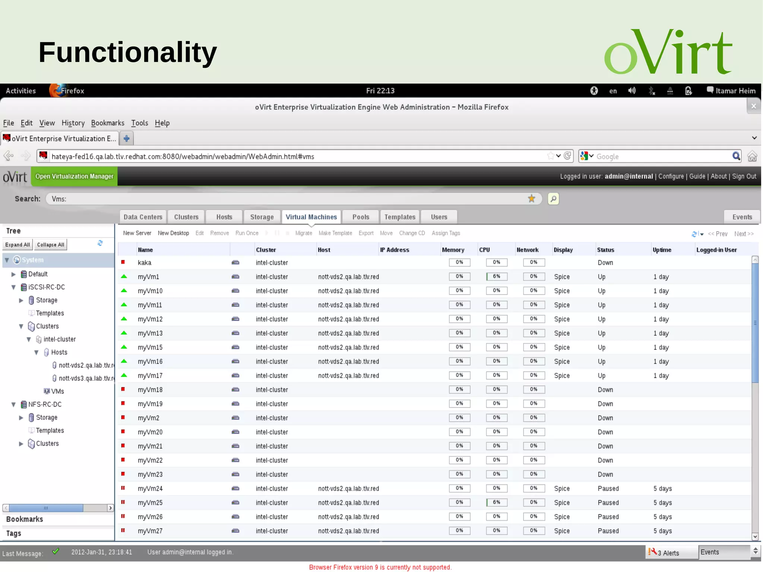Open the list all tabs dropdown
The width and height of the screenshot is (763, 572).
coord(754,138)
